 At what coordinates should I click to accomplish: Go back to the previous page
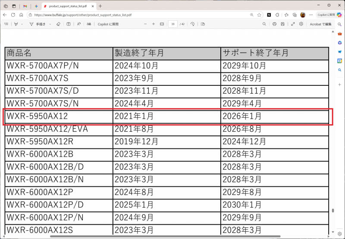(5, 15)
